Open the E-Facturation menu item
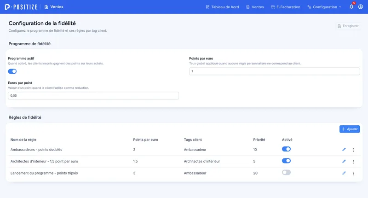The width and height of the screenshot is (368, 198). click(285, 7)
